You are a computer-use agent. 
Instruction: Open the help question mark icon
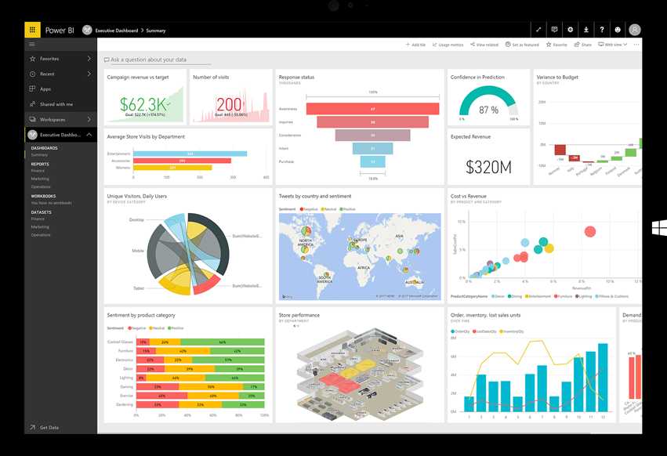(601, 29)
